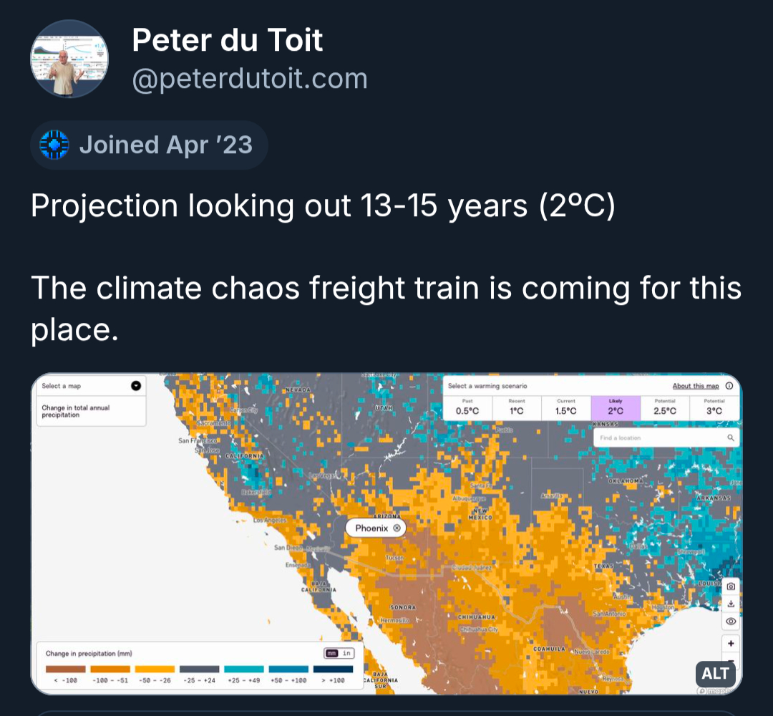The height and width of the screenshot is (716, 773).
Task: Select the Recent 1°C warming scenario
Action: click(516, 407)
